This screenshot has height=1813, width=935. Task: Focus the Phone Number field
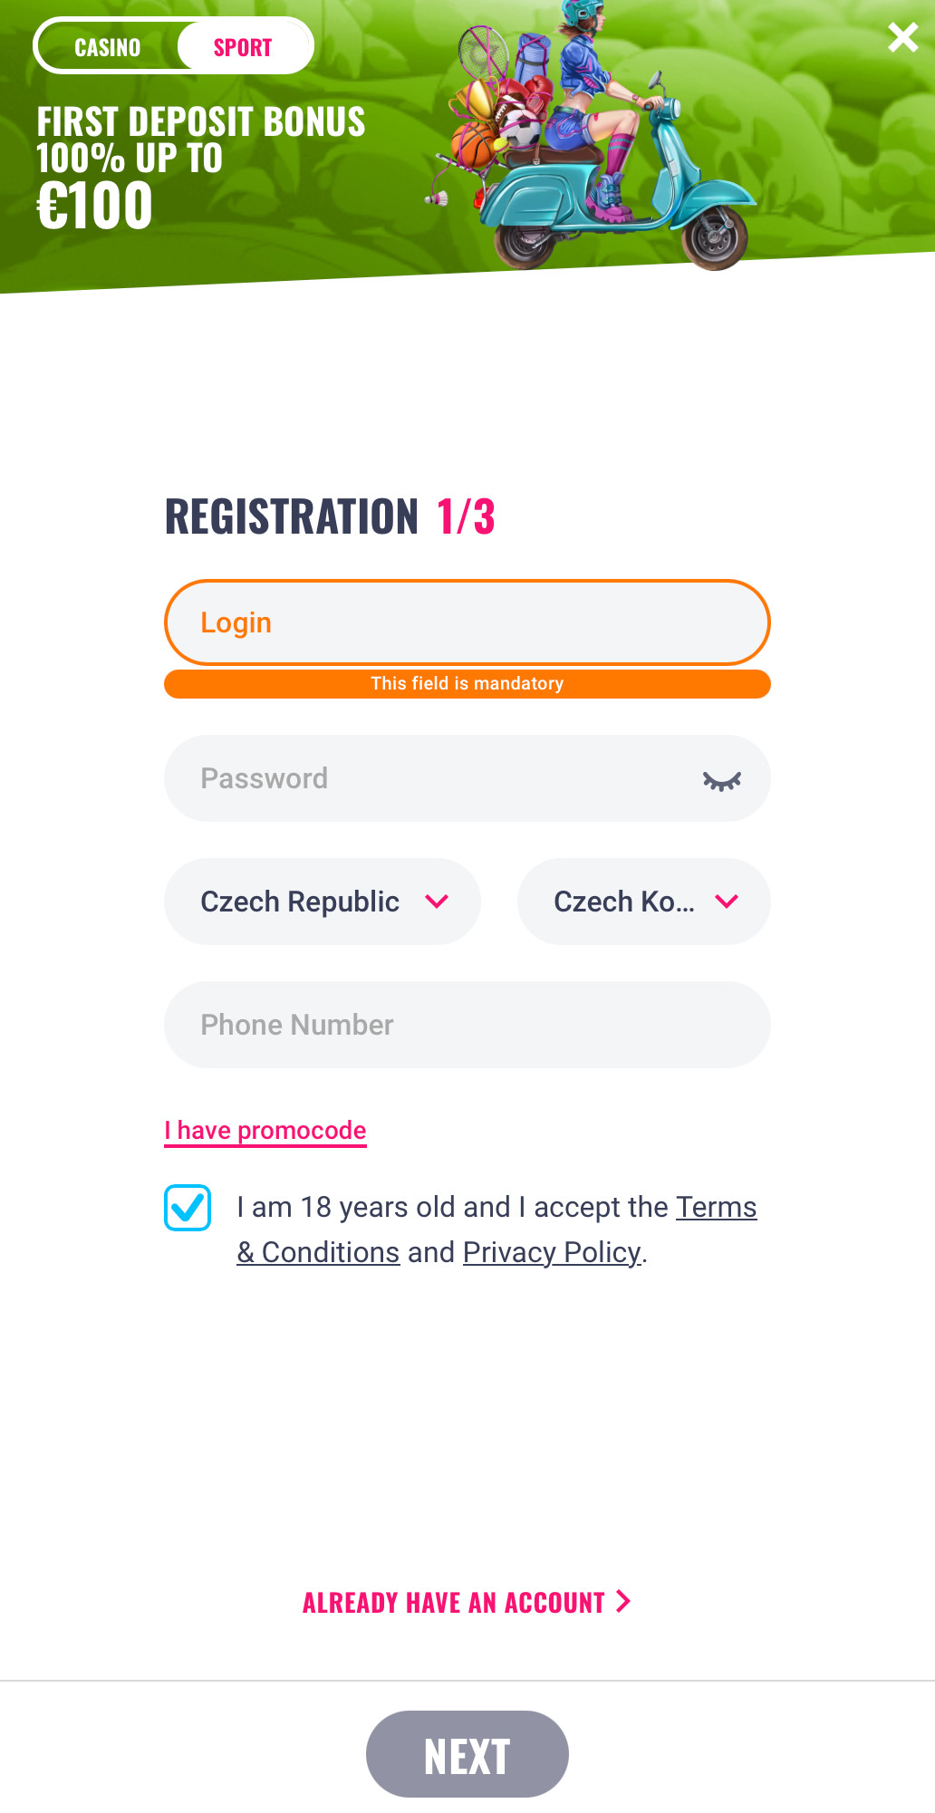point(467,1025)
